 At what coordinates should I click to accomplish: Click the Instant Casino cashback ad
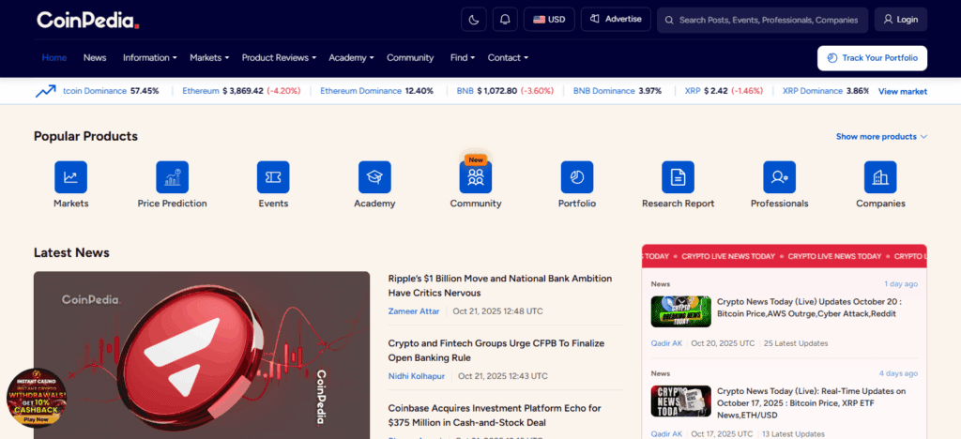[36, 396]
